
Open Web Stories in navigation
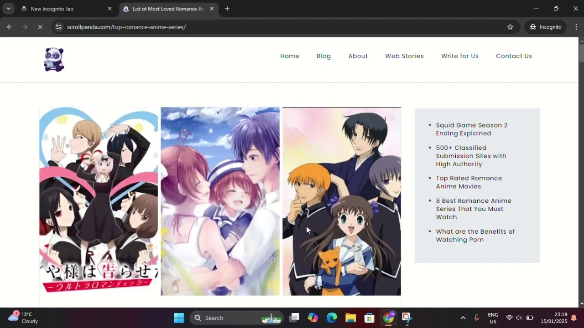(x=404, y=56)
